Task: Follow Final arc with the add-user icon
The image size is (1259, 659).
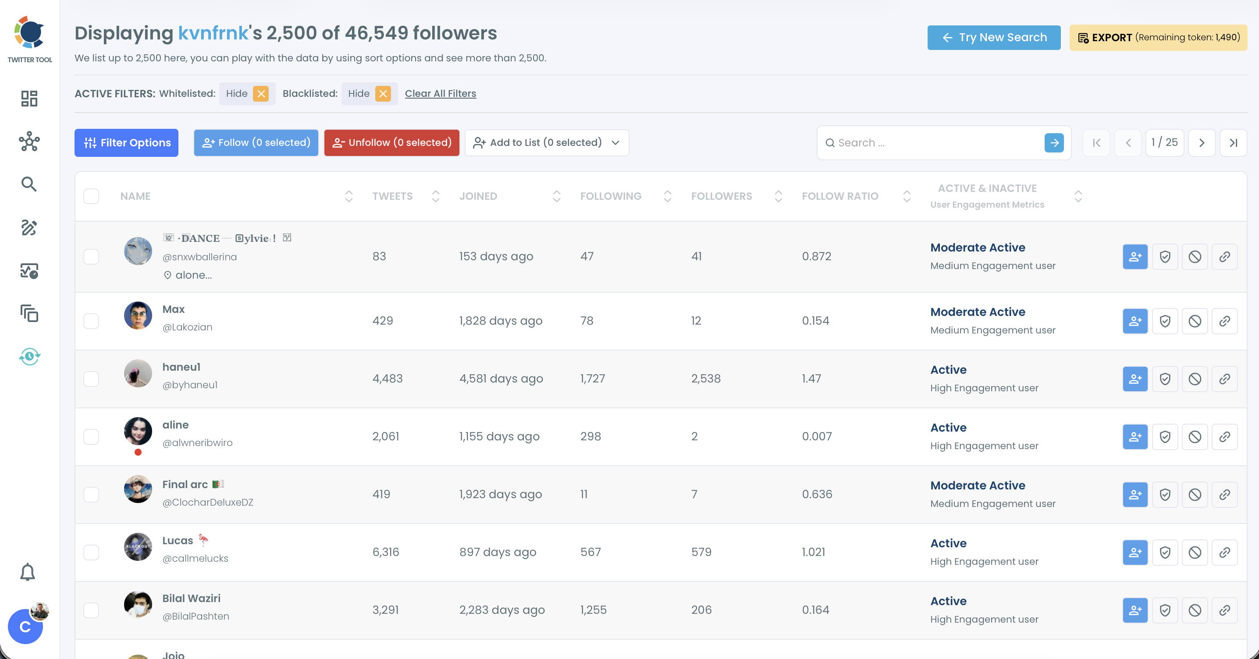Action: tap(1135, 494)
